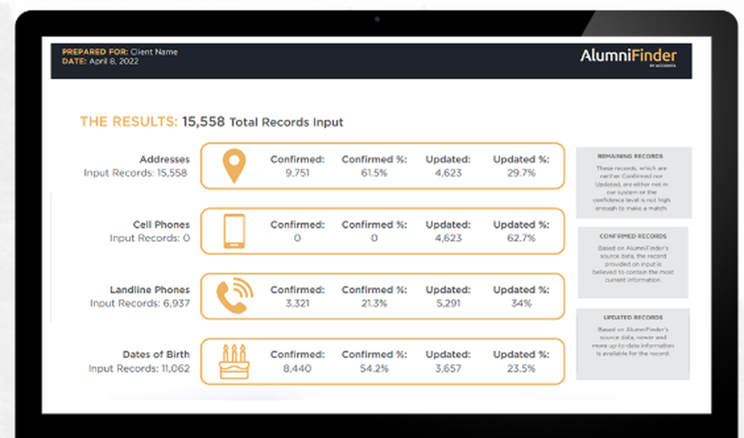
Task: Click the 'PREPARED FOR: Client Name' header text
Action: pyautogui.click(x=120, y=52)
